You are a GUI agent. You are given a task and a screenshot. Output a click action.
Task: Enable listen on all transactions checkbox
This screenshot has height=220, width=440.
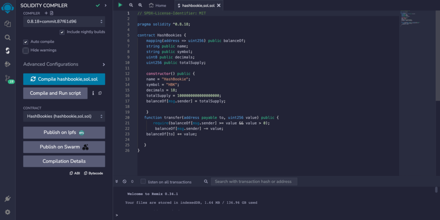tap(143, 181)
